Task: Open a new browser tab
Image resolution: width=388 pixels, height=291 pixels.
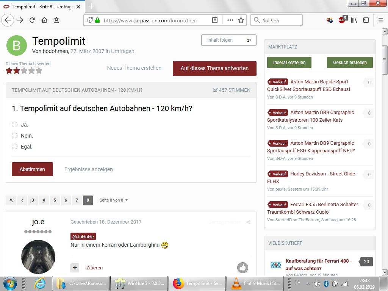Action: (91, 6)
